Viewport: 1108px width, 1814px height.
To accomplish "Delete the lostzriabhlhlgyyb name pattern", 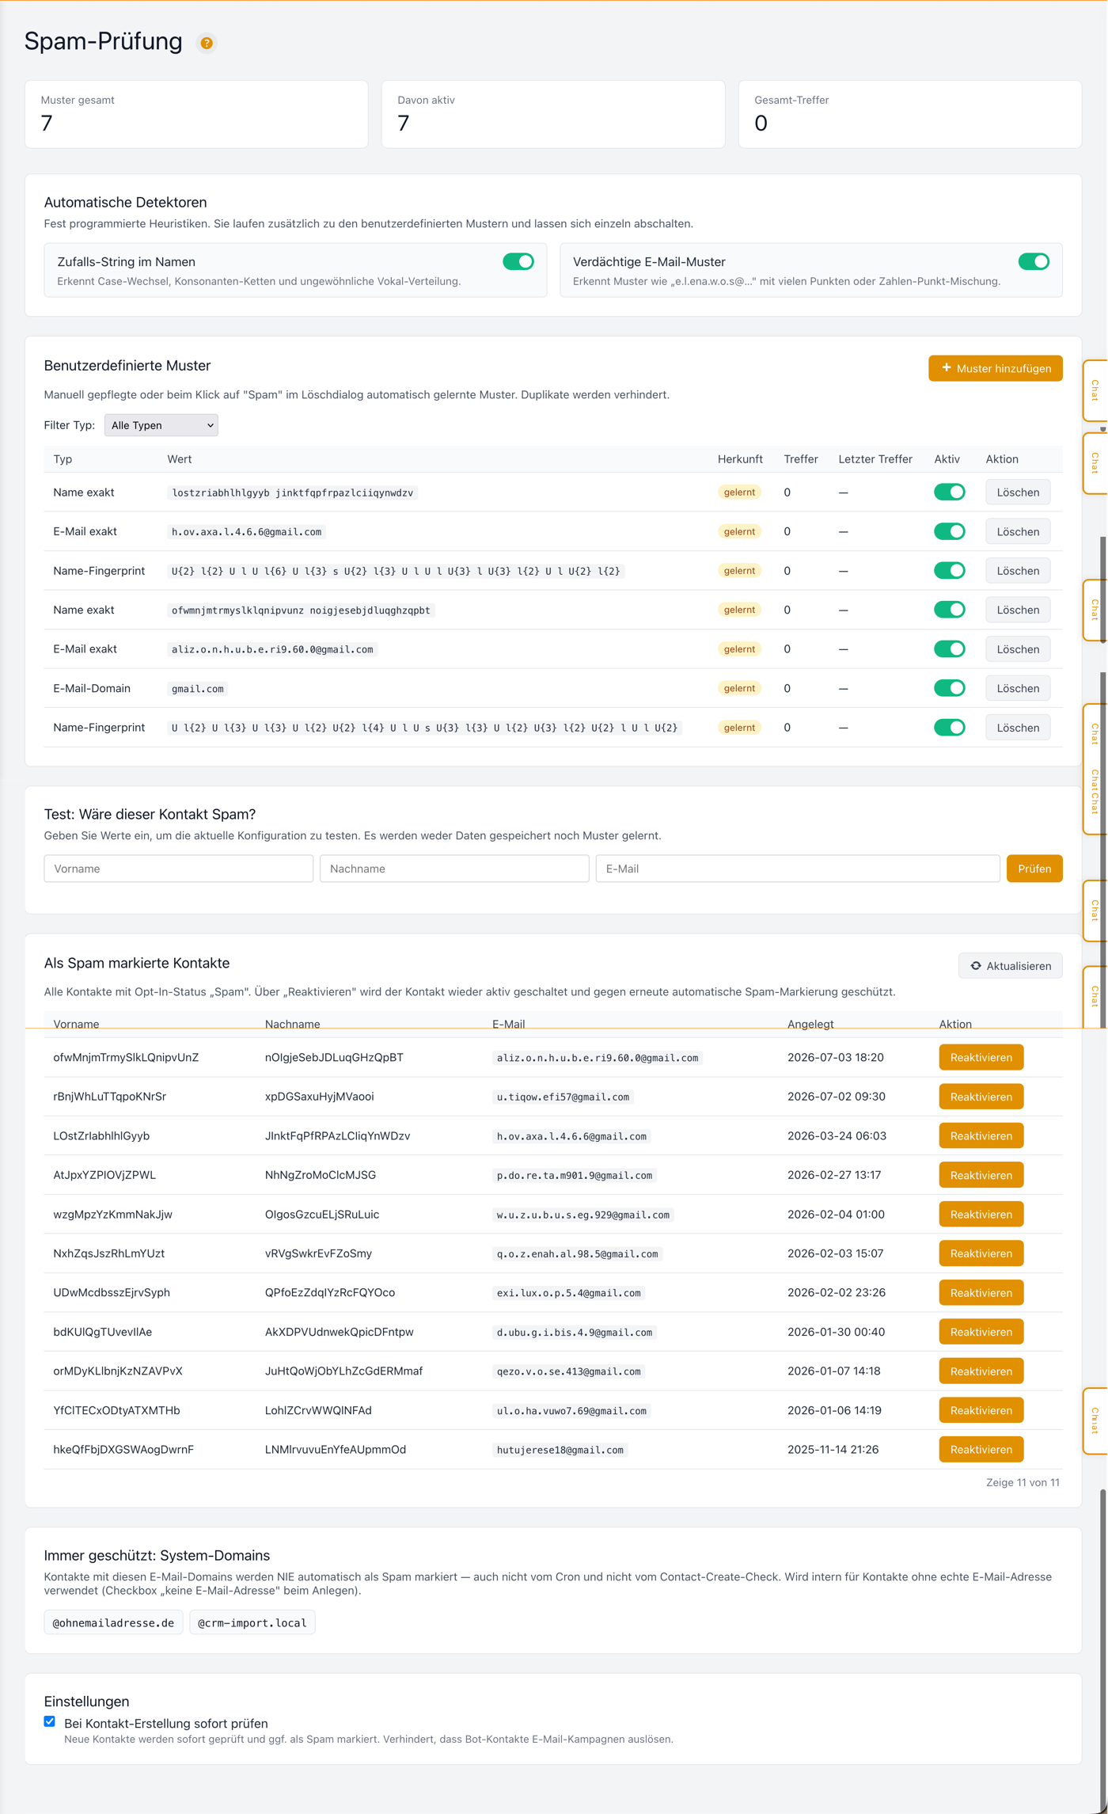I will (x=1018, y=492).
